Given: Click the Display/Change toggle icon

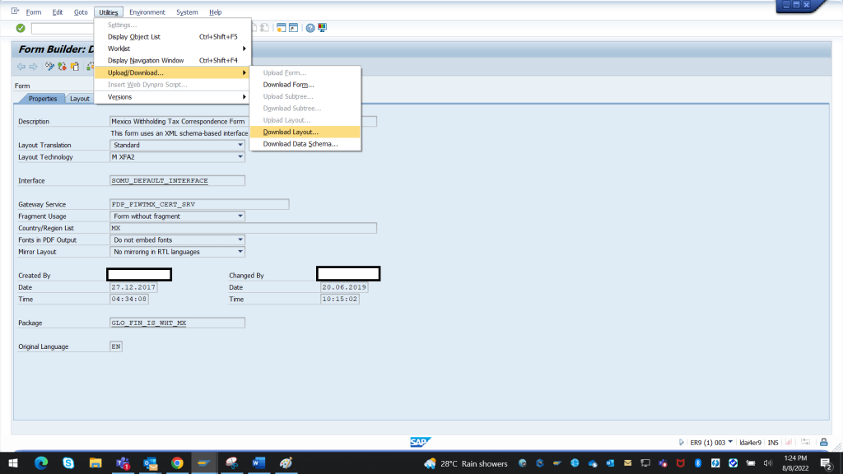Looking at the screenshot, I should (49, 67).
